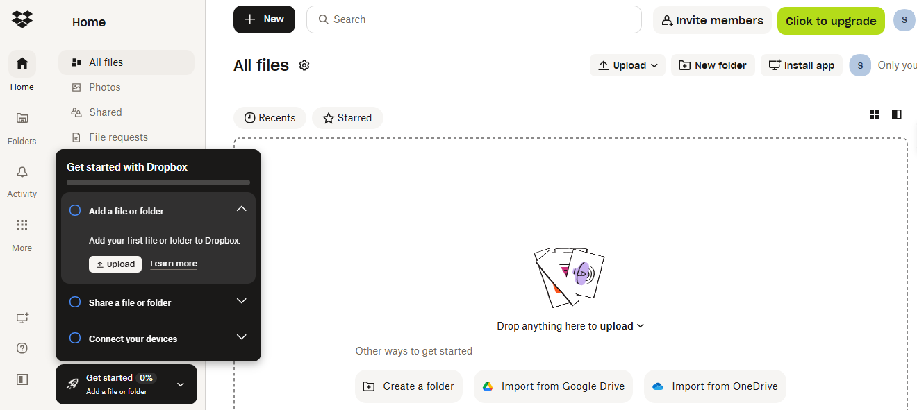Open the Activity bell icon
The image size is (917, 410).
point(22,173)
